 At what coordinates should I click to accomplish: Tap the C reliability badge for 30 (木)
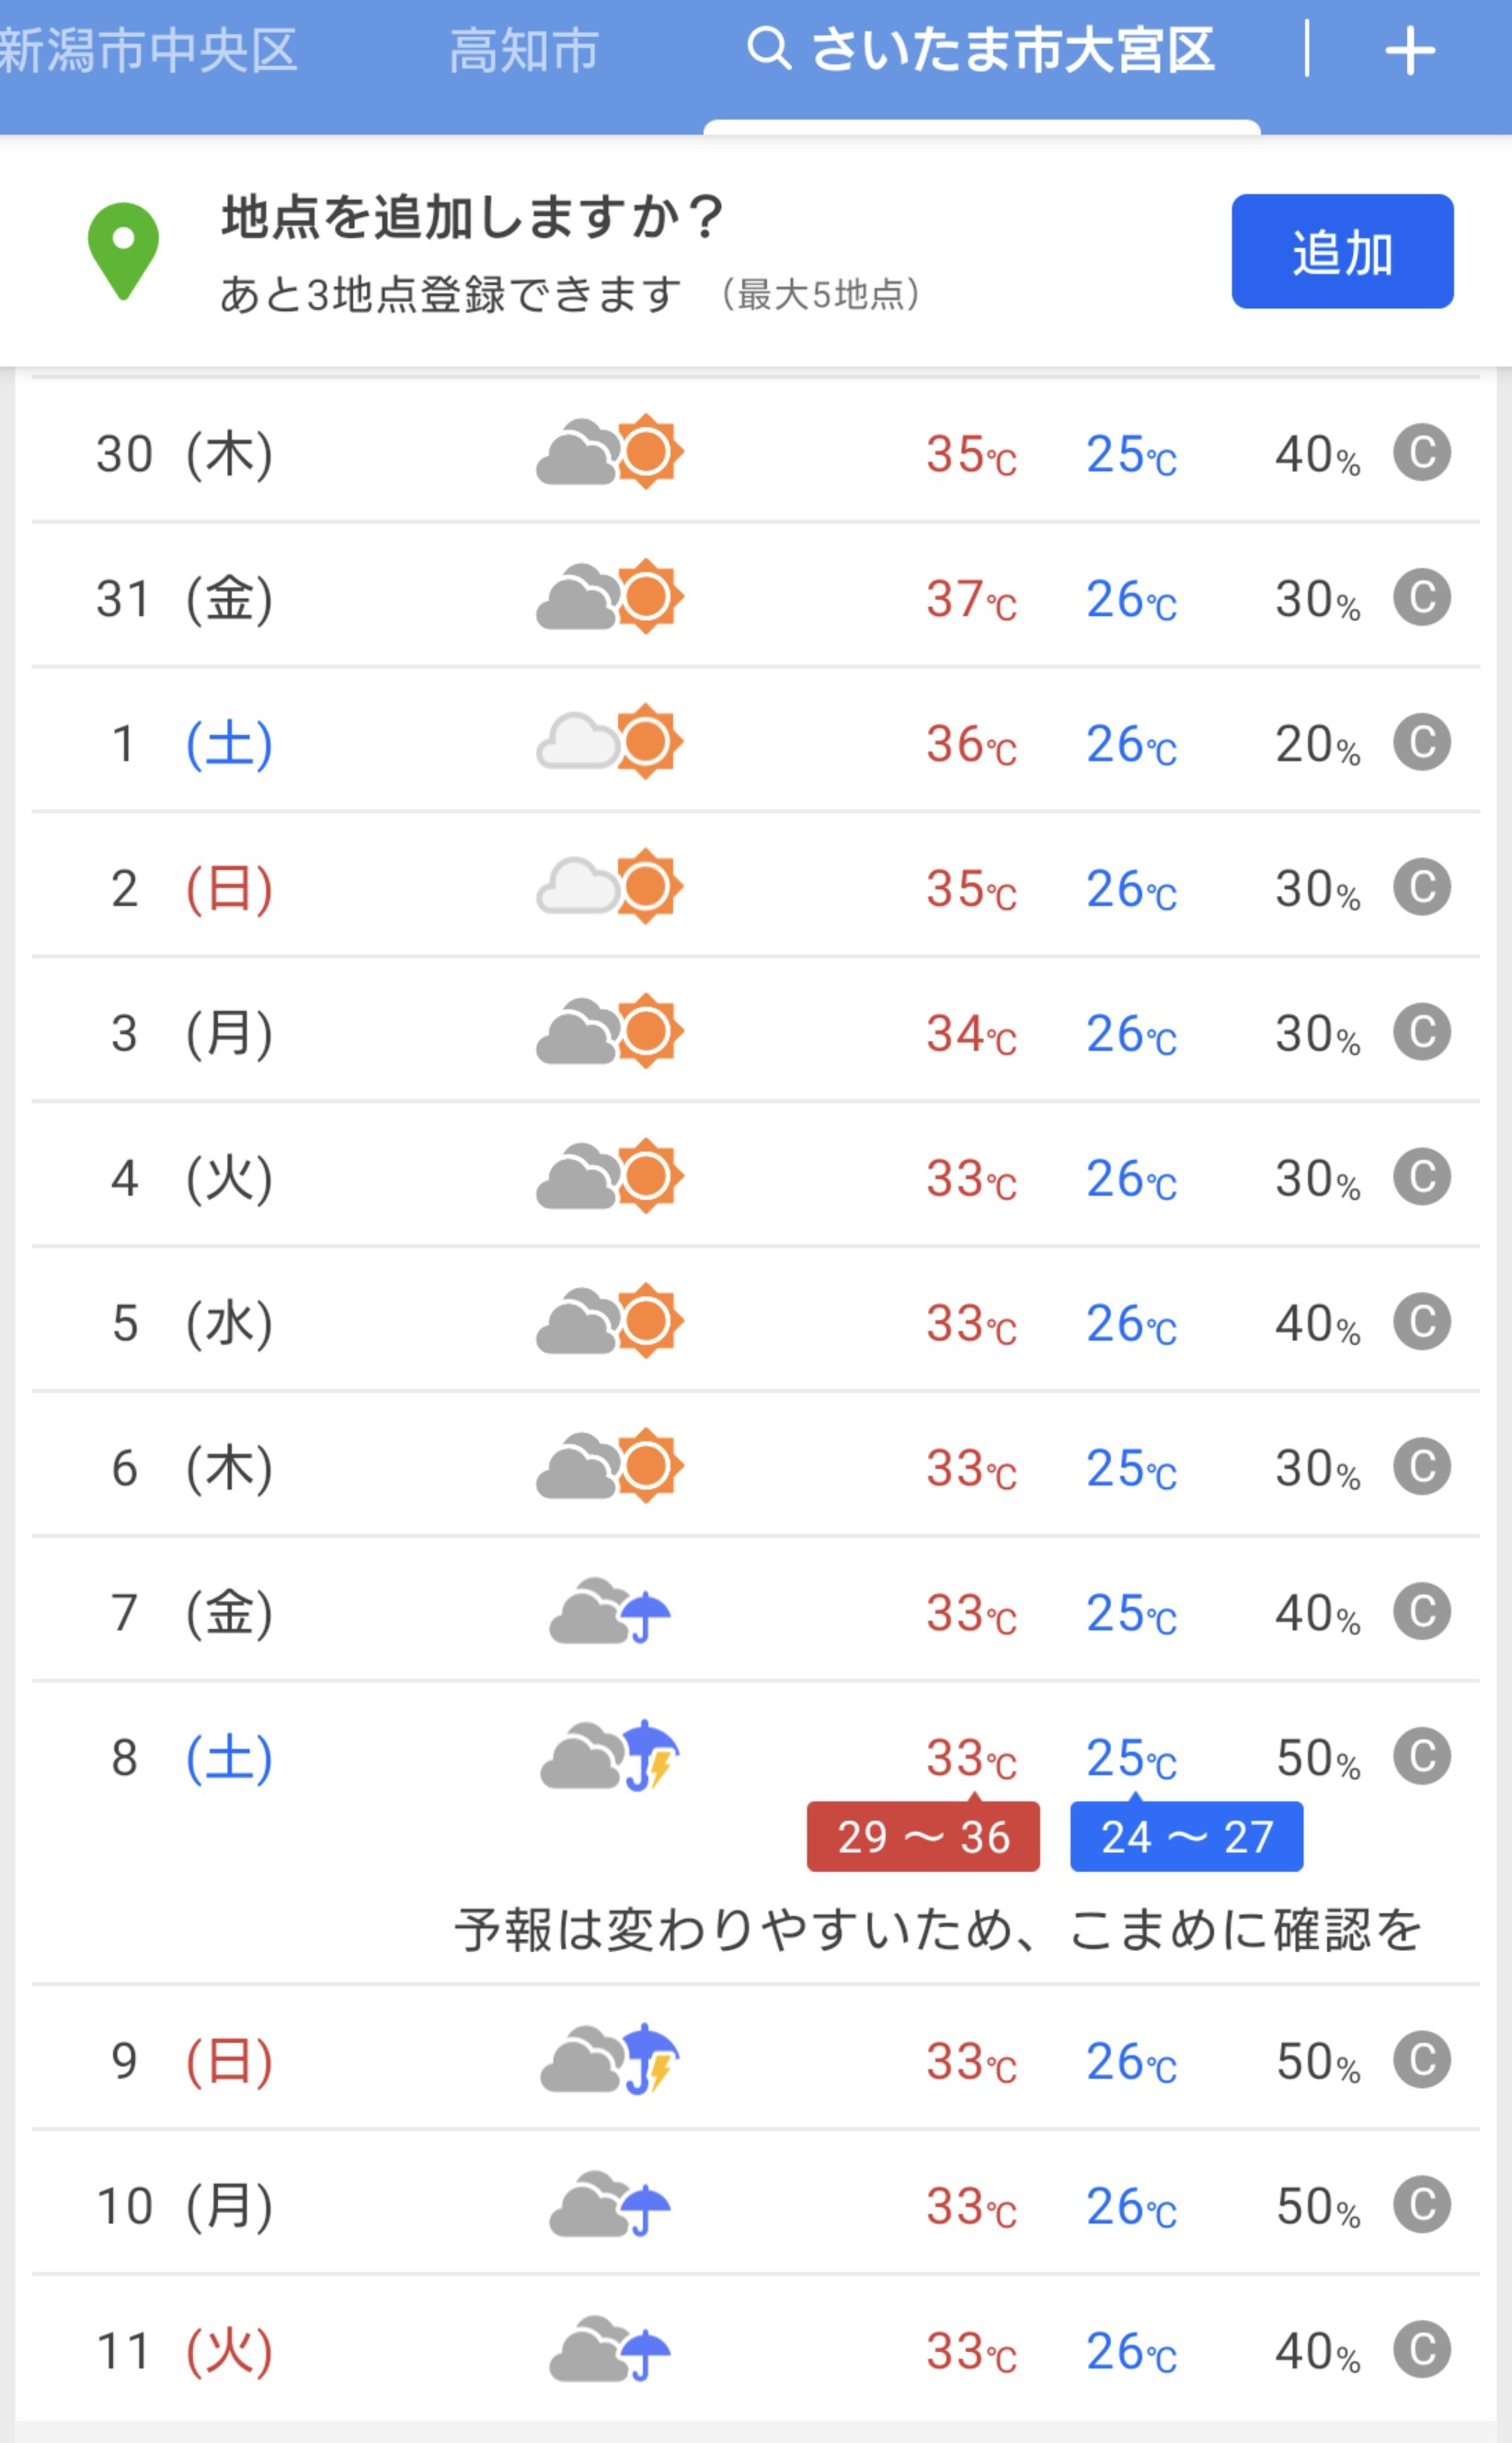[x=1422, y=453]
